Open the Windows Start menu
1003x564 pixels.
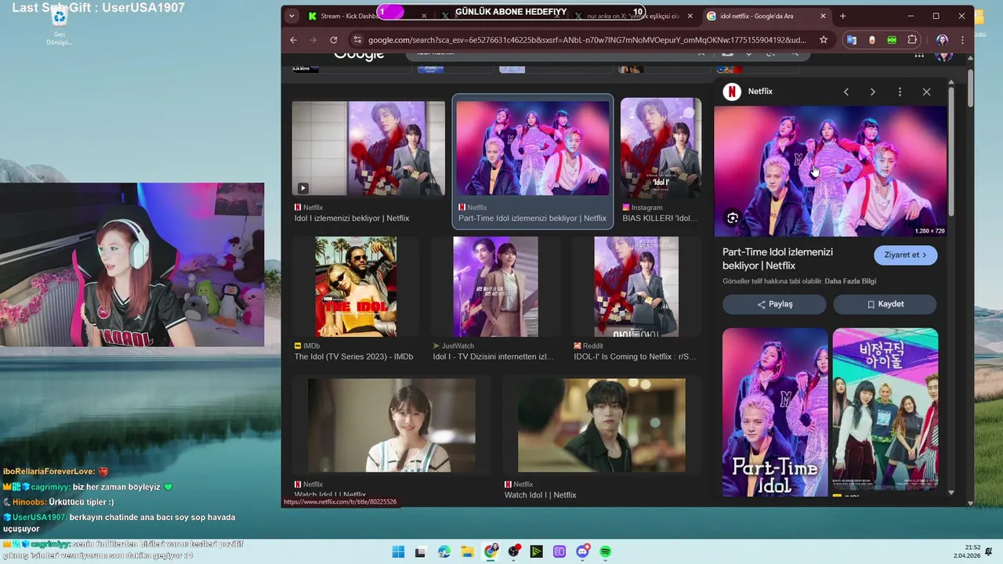pyautogui.click(x=398, y=551)
